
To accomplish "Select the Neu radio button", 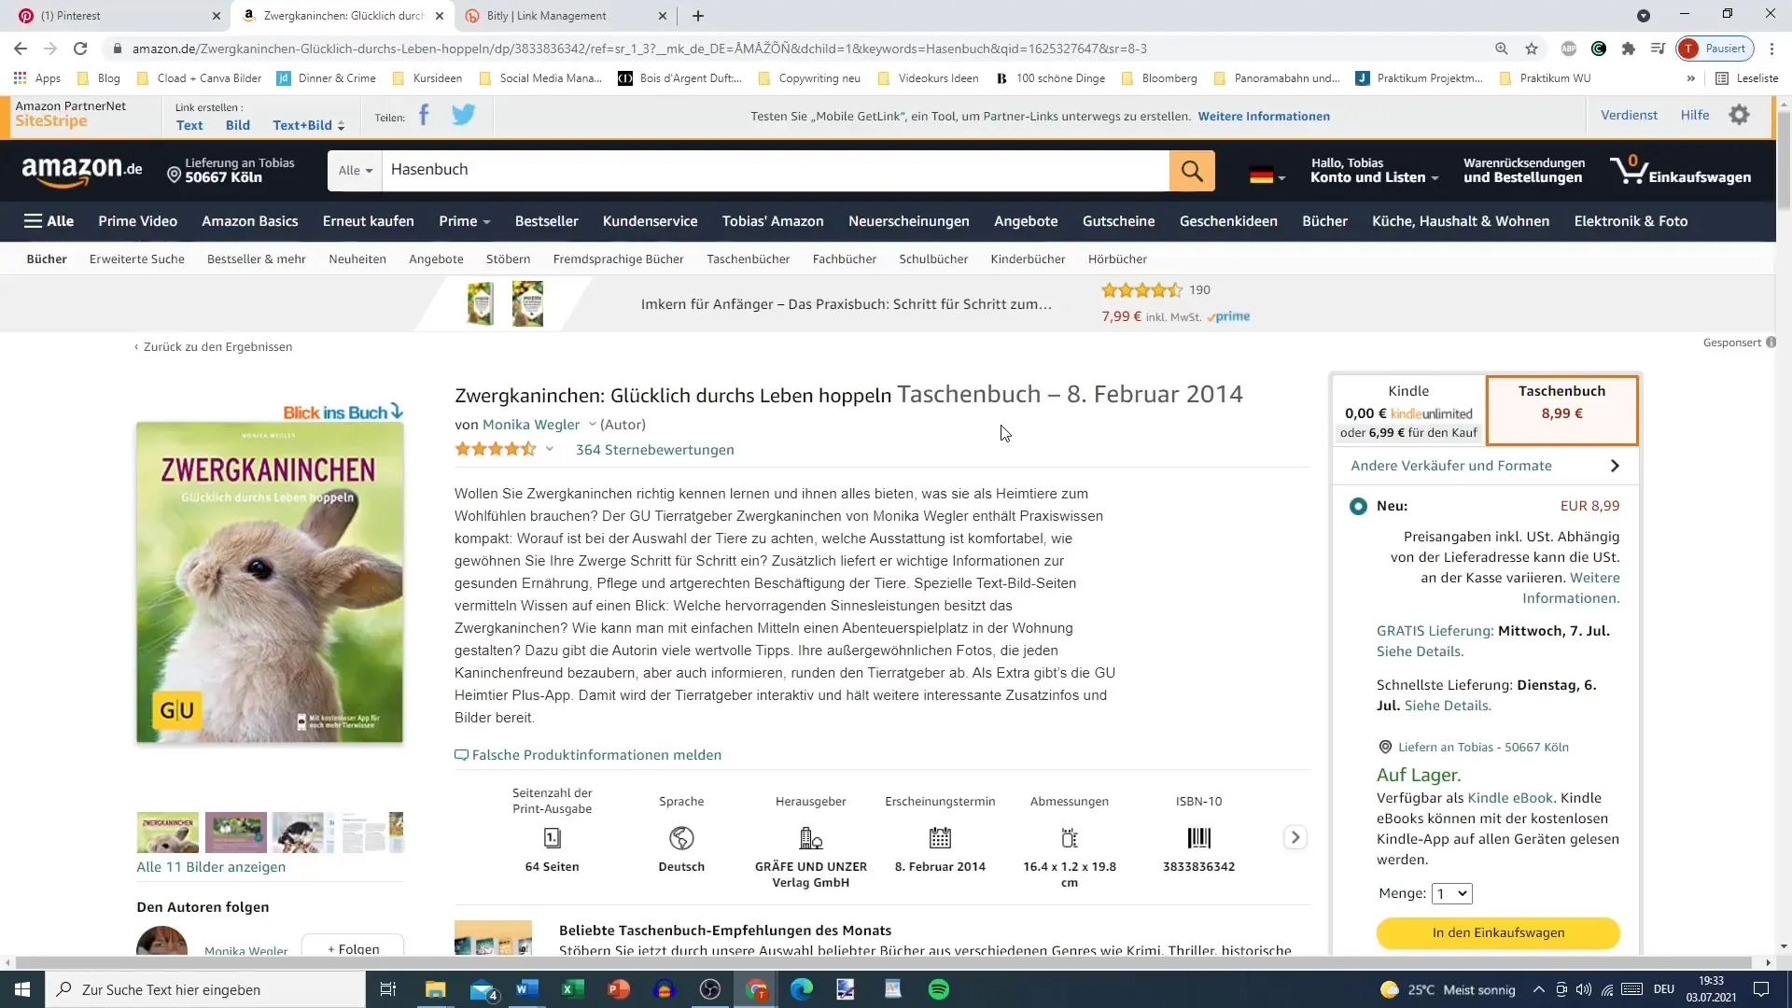I will point(1358,506).
